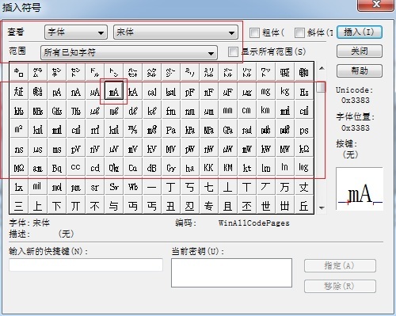Pick the kg symbol cell
Image resolution: width=396 pixels, height=316 pixels.
point(285,92)
